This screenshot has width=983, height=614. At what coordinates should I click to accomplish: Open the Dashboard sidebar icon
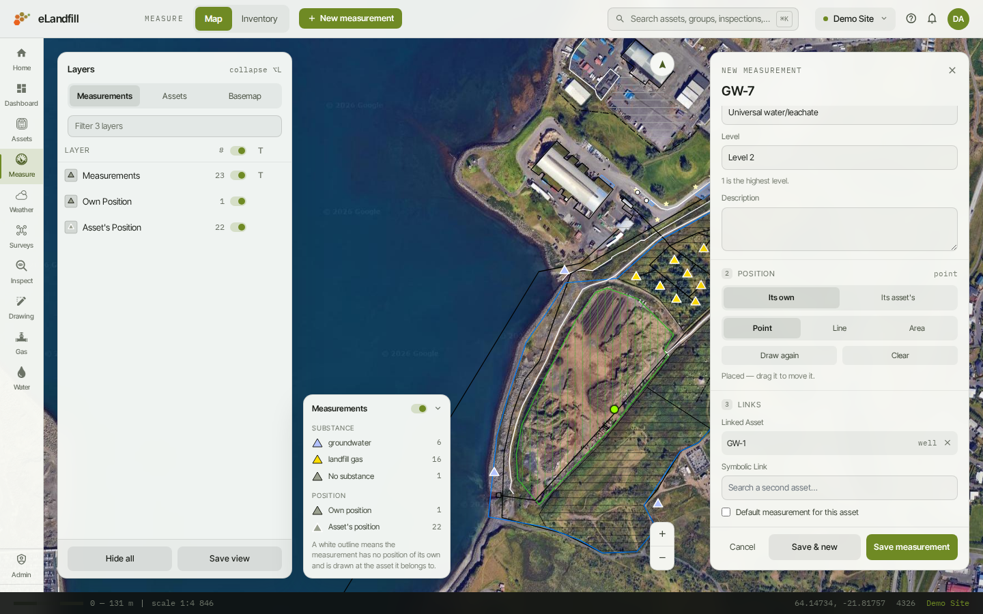pos(21,95)
